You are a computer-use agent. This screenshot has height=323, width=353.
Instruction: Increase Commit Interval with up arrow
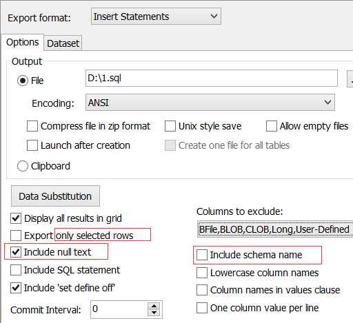click(x=154, y=306)
